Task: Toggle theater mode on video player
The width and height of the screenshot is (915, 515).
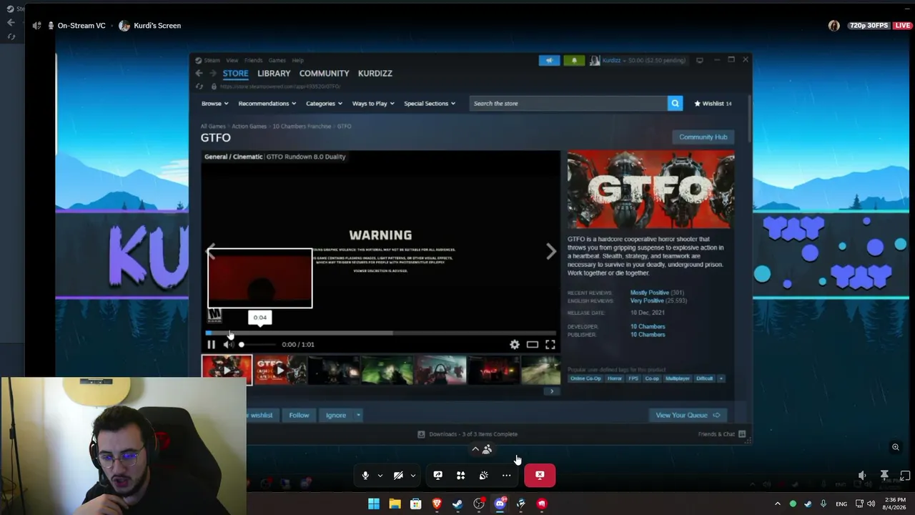Action: (533, 344)
